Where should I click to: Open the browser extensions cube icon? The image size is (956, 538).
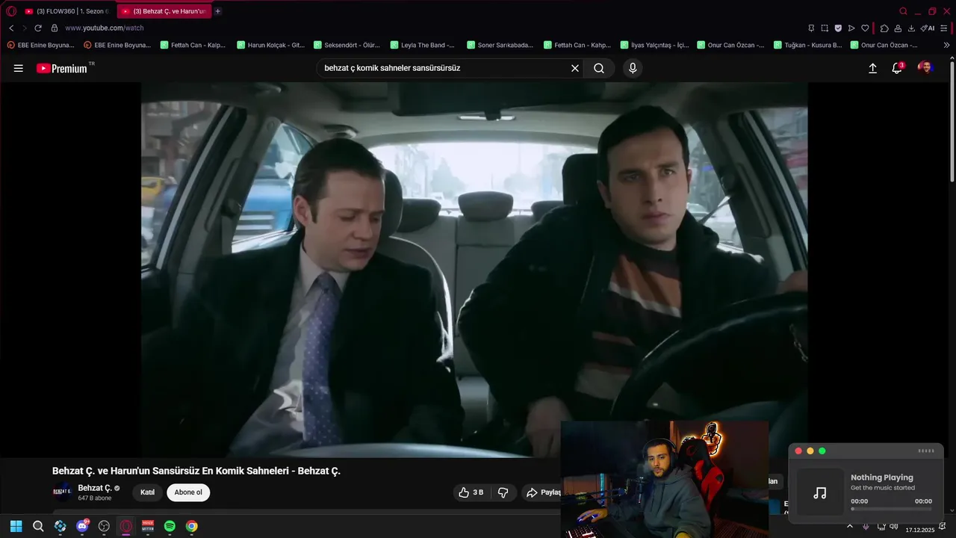coord(884,28)
